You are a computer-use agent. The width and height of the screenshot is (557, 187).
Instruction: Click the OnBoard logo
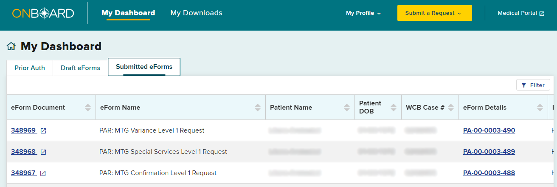[x=43, y=13]
